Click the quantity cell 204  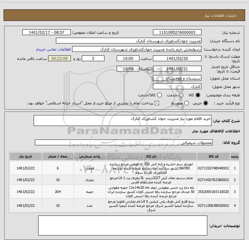58,192
